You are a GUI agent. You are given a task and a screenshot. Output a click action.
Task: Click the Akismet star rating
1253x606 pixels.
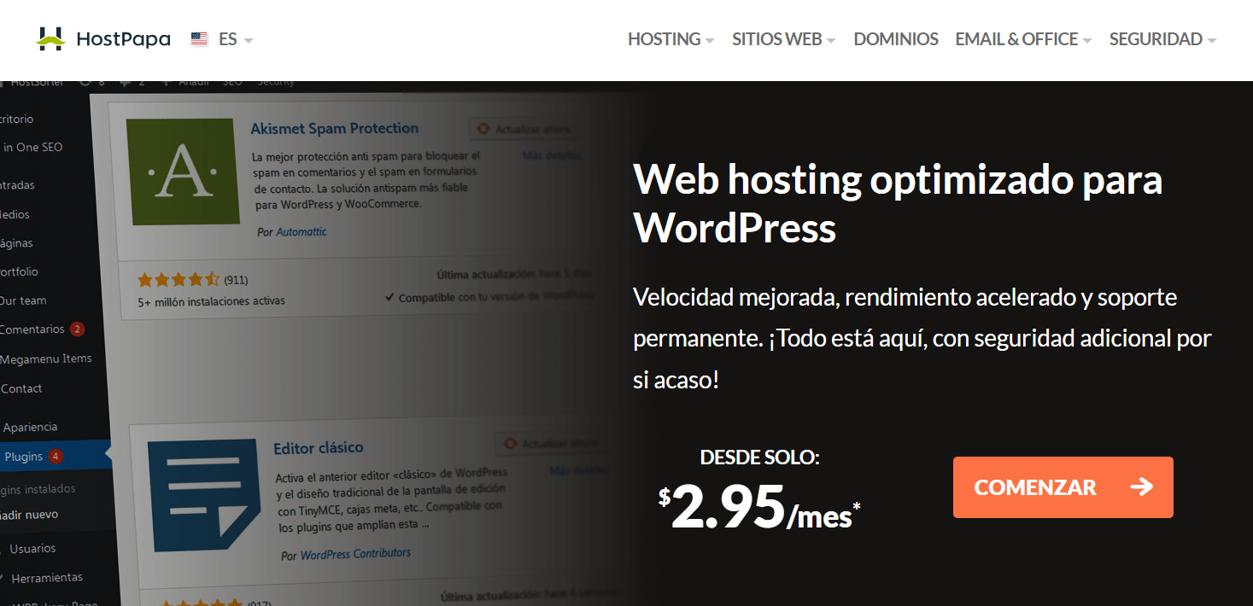[179, 279]
